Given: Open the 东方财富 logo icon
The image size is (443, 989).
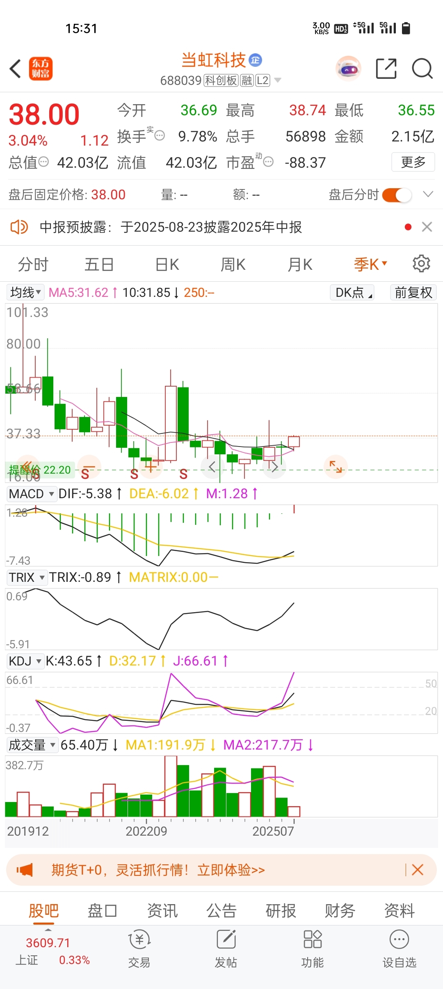Looking at the screenshot, I should click(41, 68).
